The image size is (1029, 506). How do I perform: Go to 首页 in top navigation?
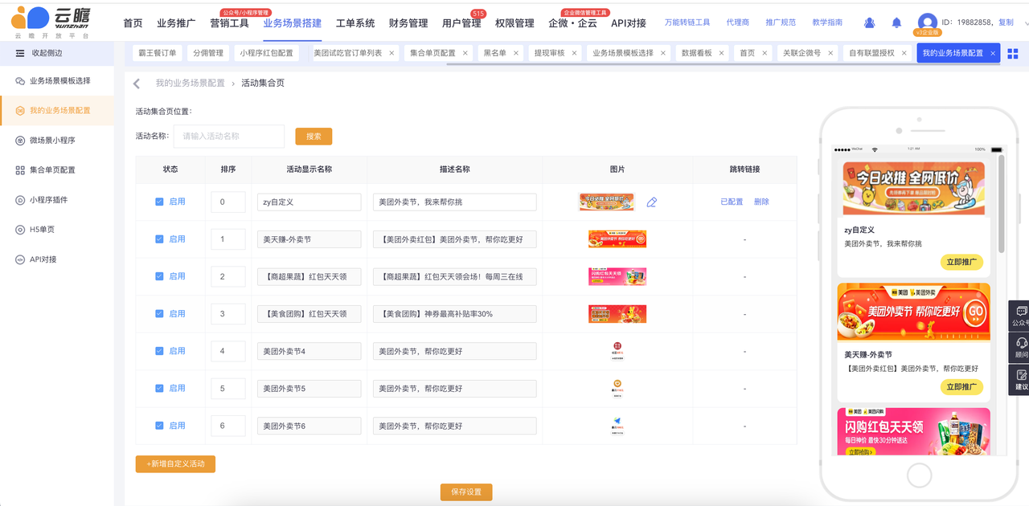click(x=133, y=23)
